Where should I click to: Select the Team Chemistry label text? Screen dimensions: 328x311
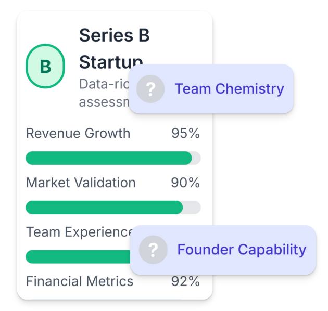[229, 89]
